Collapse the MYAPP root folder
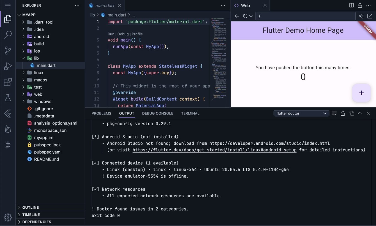 (x=50, y=15)
